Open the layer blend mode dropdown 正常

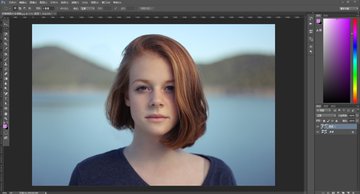pos(326,116)
